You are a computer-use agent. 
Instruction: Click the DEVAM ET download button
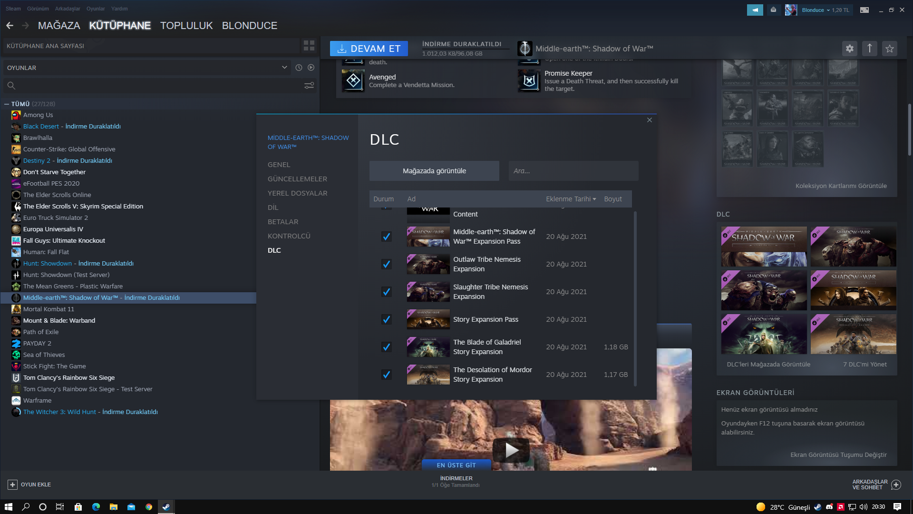(369, 49)
